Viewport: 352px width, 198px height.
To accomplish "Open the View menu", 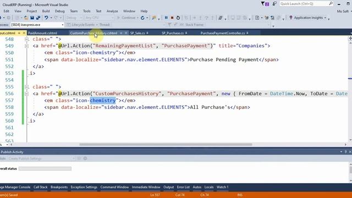I will (18, 11).
